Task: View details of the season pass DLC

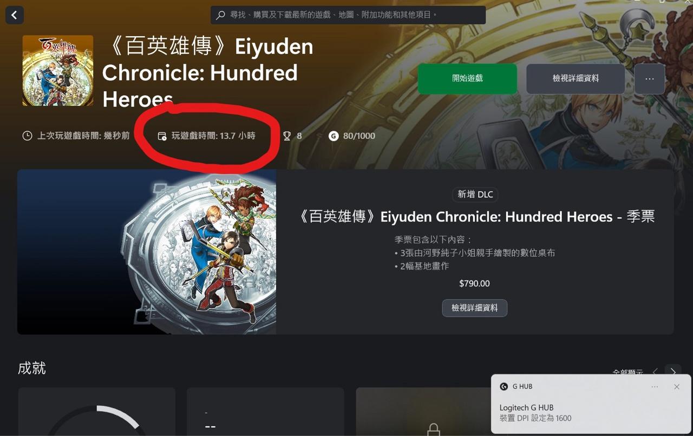Action: (475, 308)
